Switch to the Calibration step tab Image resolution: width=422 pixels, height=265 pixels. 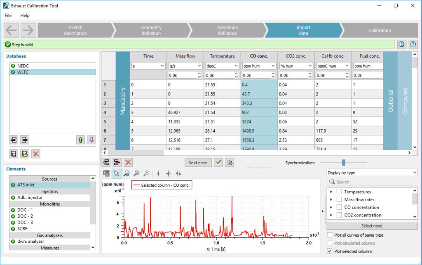(379, 30)
